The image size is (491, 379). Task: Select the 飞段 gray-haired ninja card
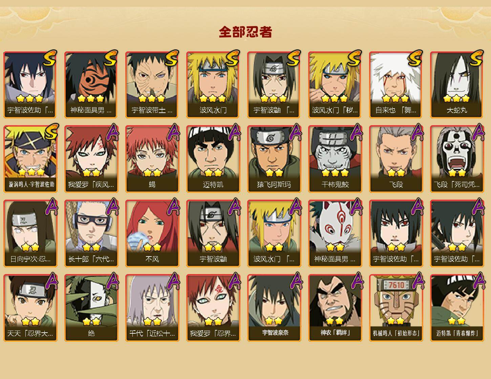[396, 159]
